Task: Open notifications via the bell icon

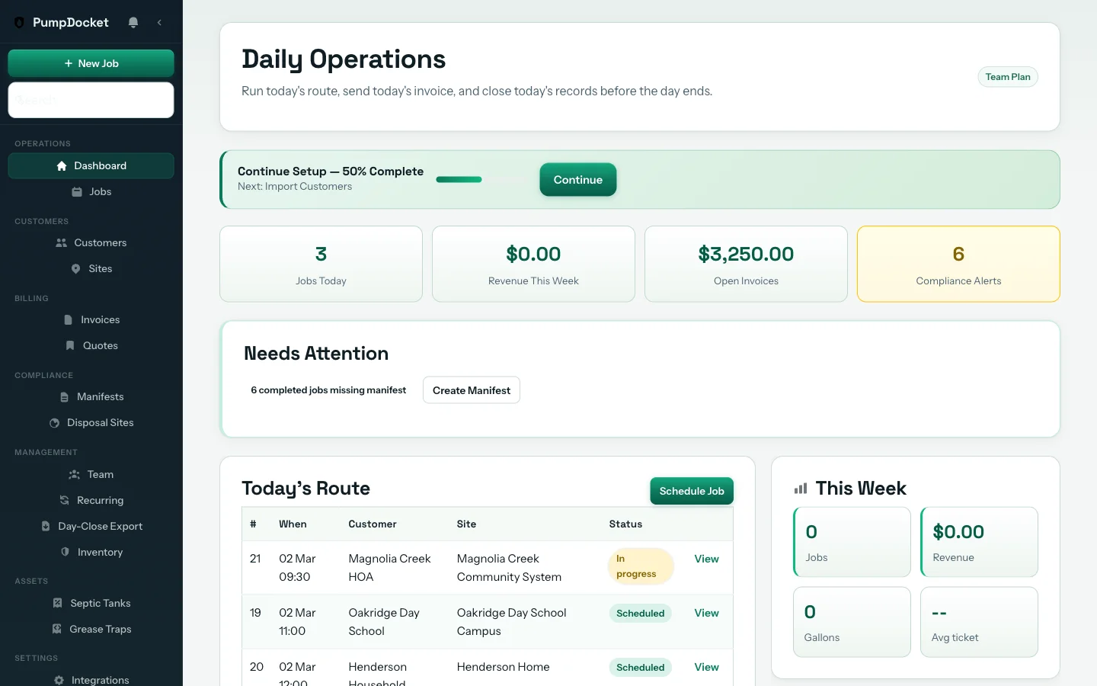Action: coord(133,22)
